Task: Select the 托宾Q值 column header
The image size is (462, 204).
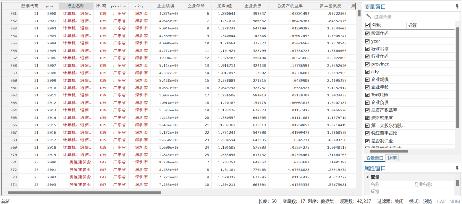Action: [x=224, y=6]
